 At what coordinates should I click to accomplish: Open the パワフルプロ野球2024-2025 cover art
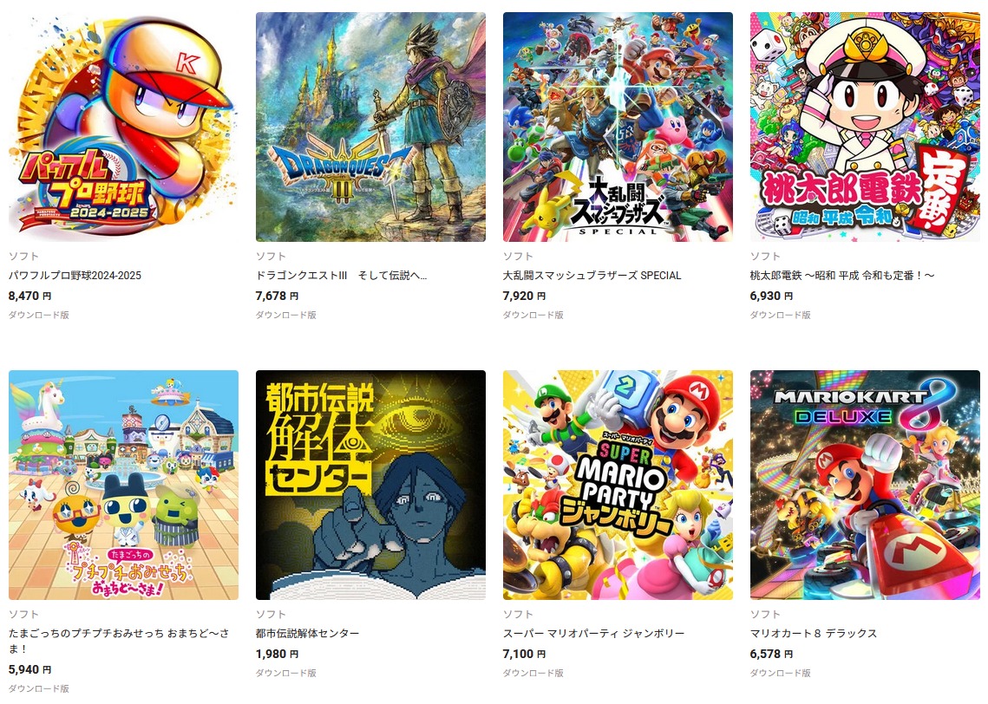tap(123, 127)
